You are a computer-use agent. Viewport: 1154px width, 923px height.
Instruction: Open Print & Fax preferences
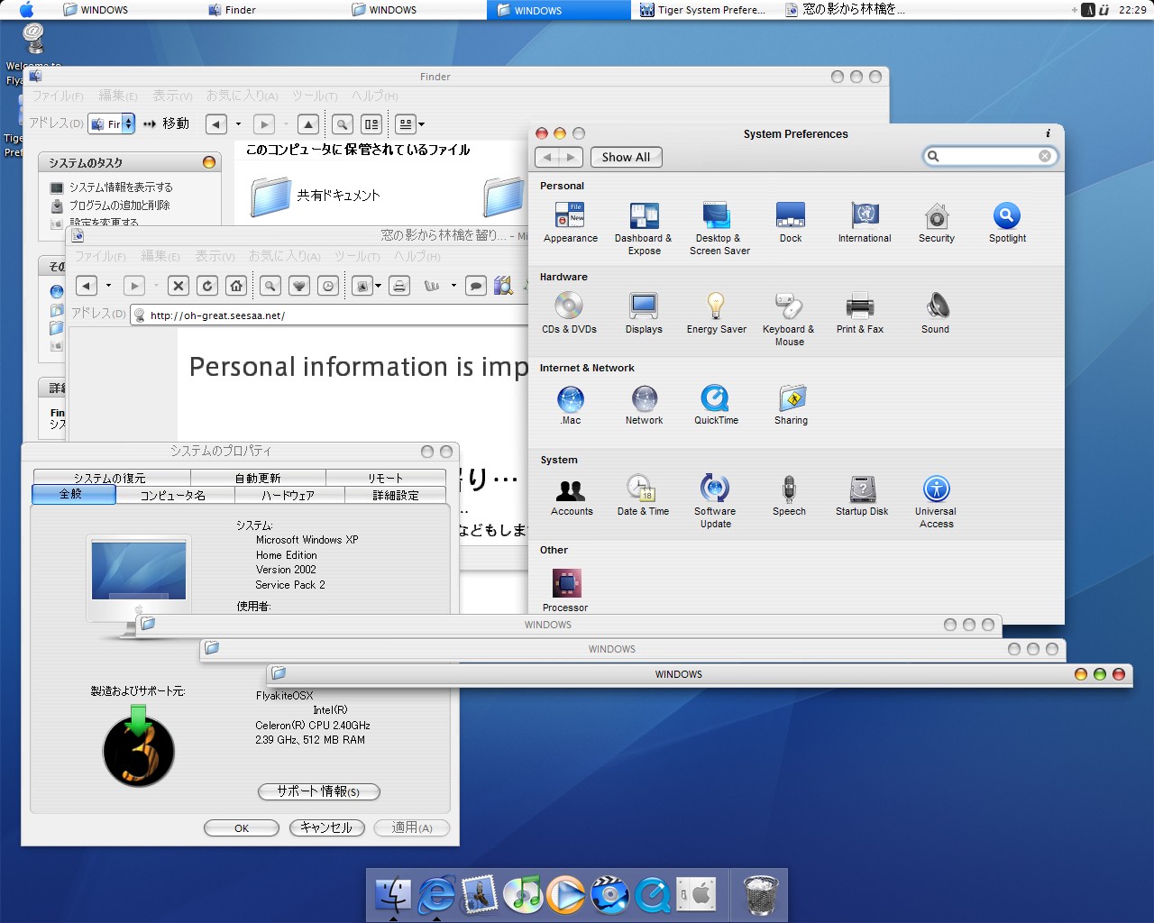click(x=860, y=314)
